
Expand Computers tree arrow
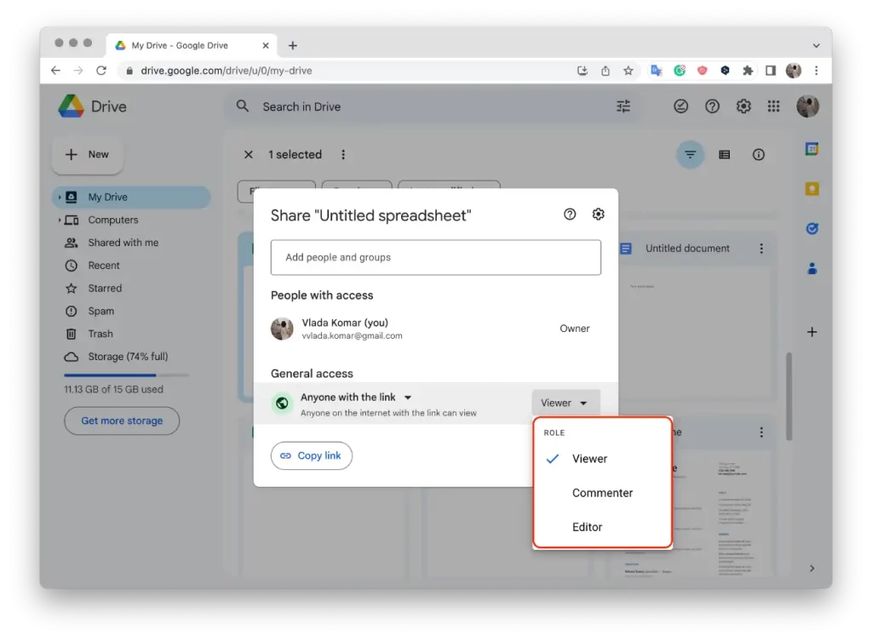point(60,220)
